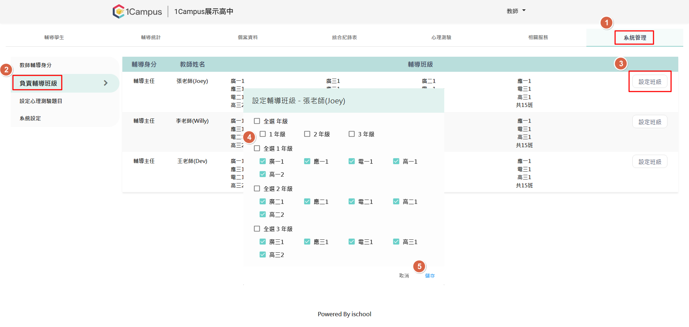
Task: Go to the 相關服務 tab
Action: click(x=538, y=37)
